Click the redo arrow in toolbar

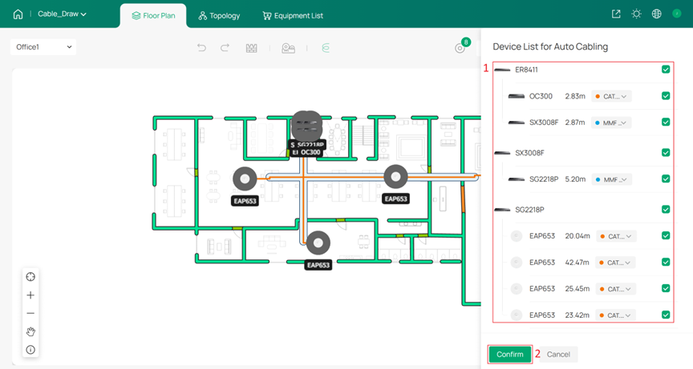click(225, 48)
